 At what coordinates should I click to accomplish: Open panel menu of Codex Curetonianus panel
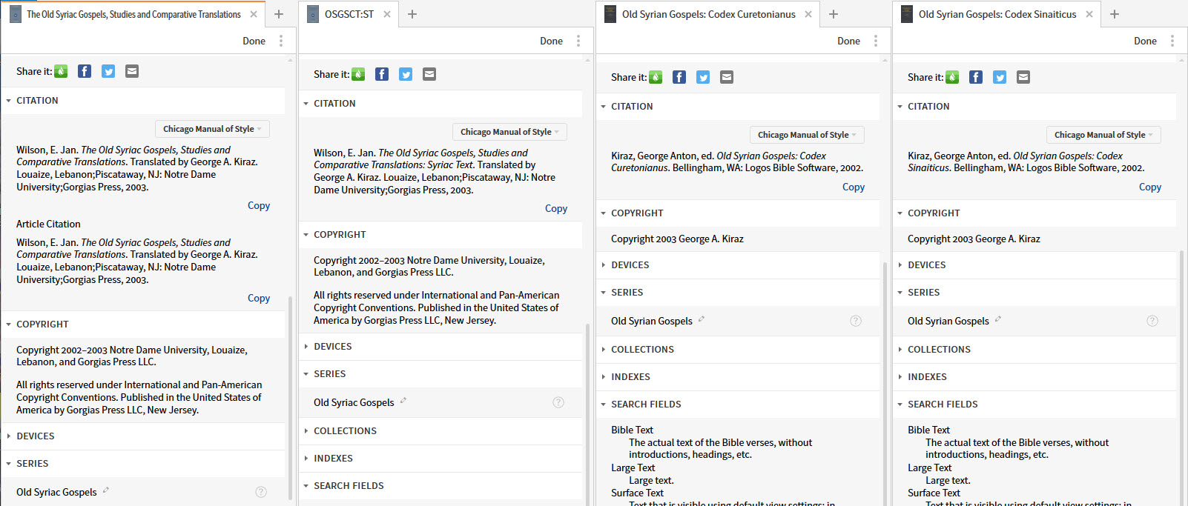pos(876,41)
